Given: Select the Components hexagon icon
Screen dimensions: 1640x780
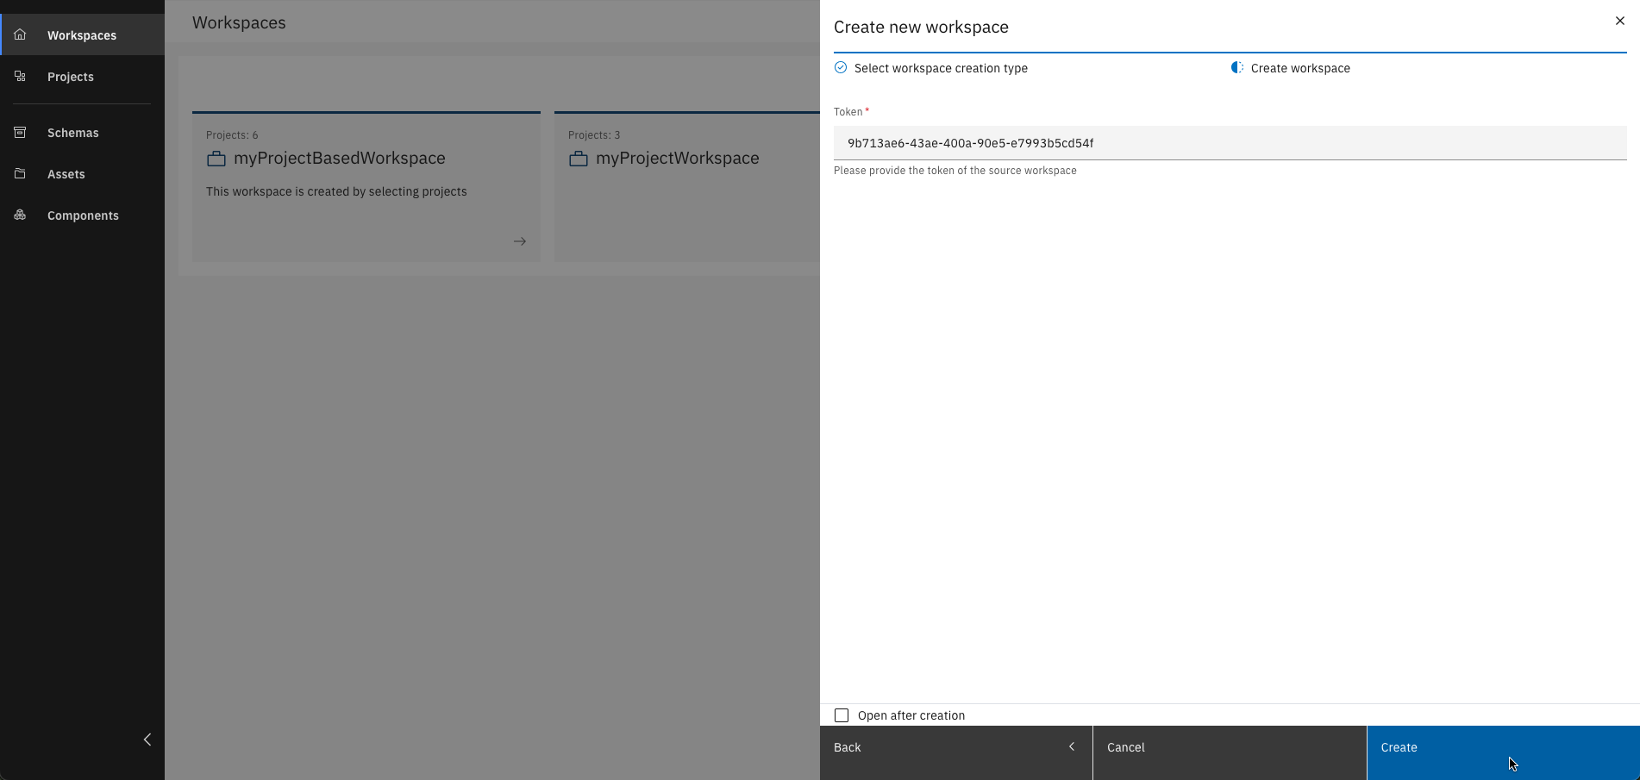Looking at the screenshot, I should (19, 215).
